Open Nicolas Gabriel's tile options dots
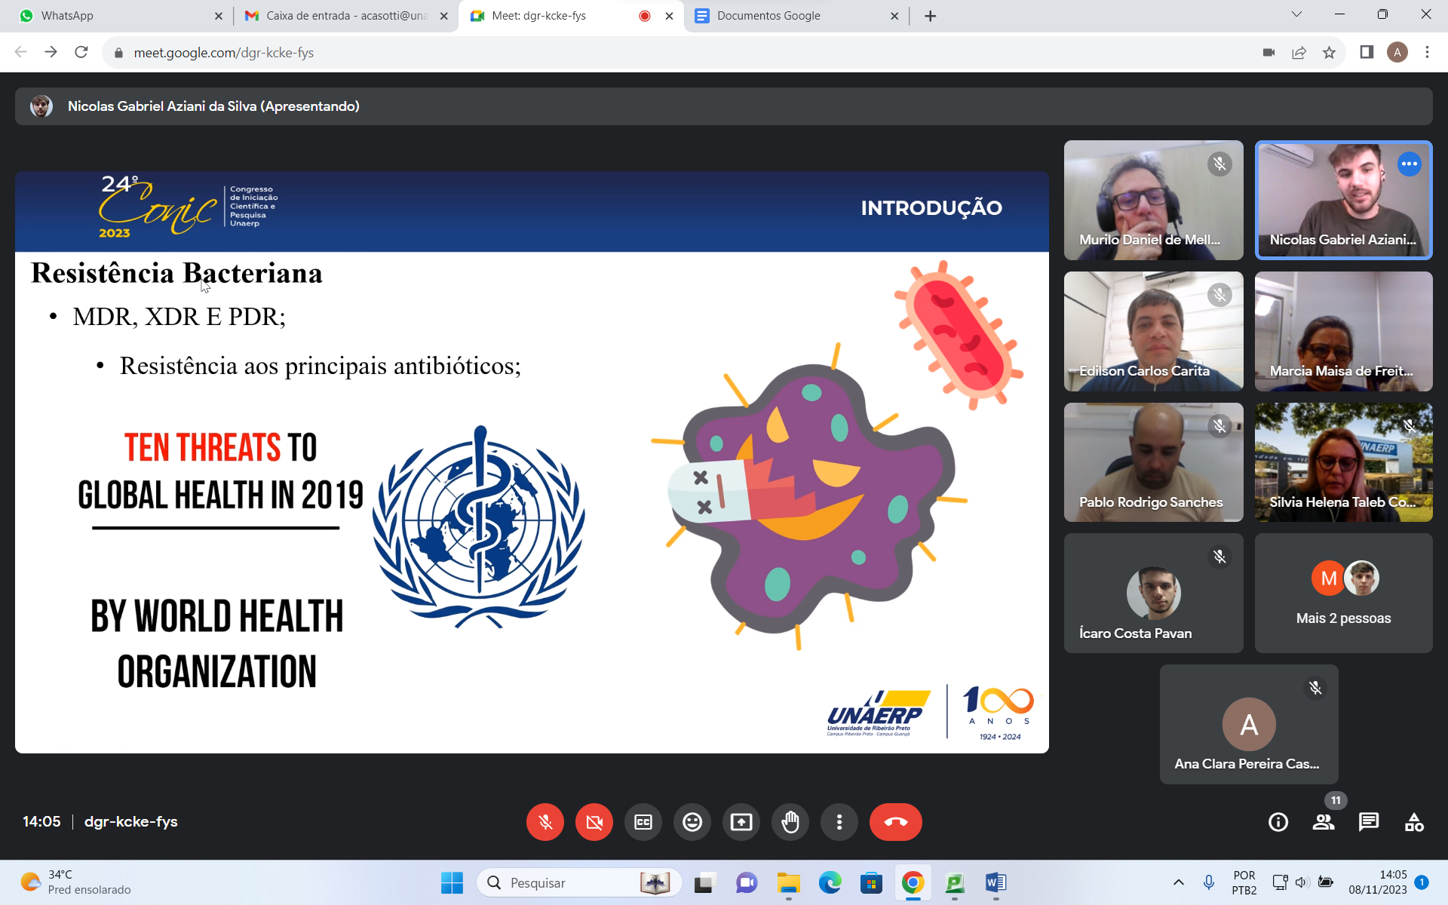Viewport: 1448px width, 905px height. pyautogui.click(x=1409, y=164)
